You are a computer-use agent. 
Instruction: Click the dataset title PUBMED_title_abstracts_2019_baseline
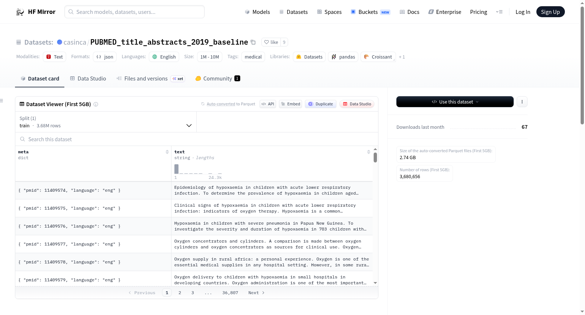[169, 42]
